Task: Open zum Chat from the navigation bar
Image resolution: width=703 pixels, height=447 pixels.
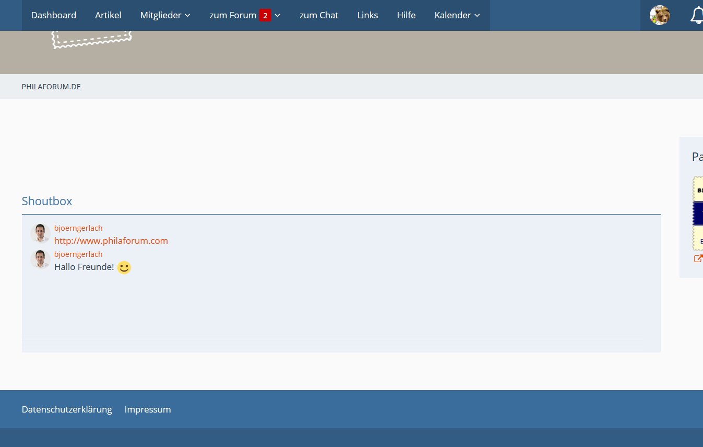Action: point(319,15)
